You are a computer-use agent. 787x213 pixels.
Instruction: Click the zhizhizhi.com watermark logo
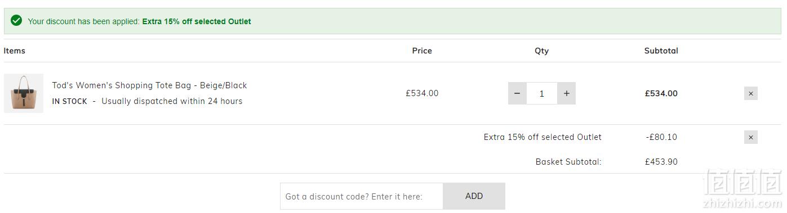743,189
